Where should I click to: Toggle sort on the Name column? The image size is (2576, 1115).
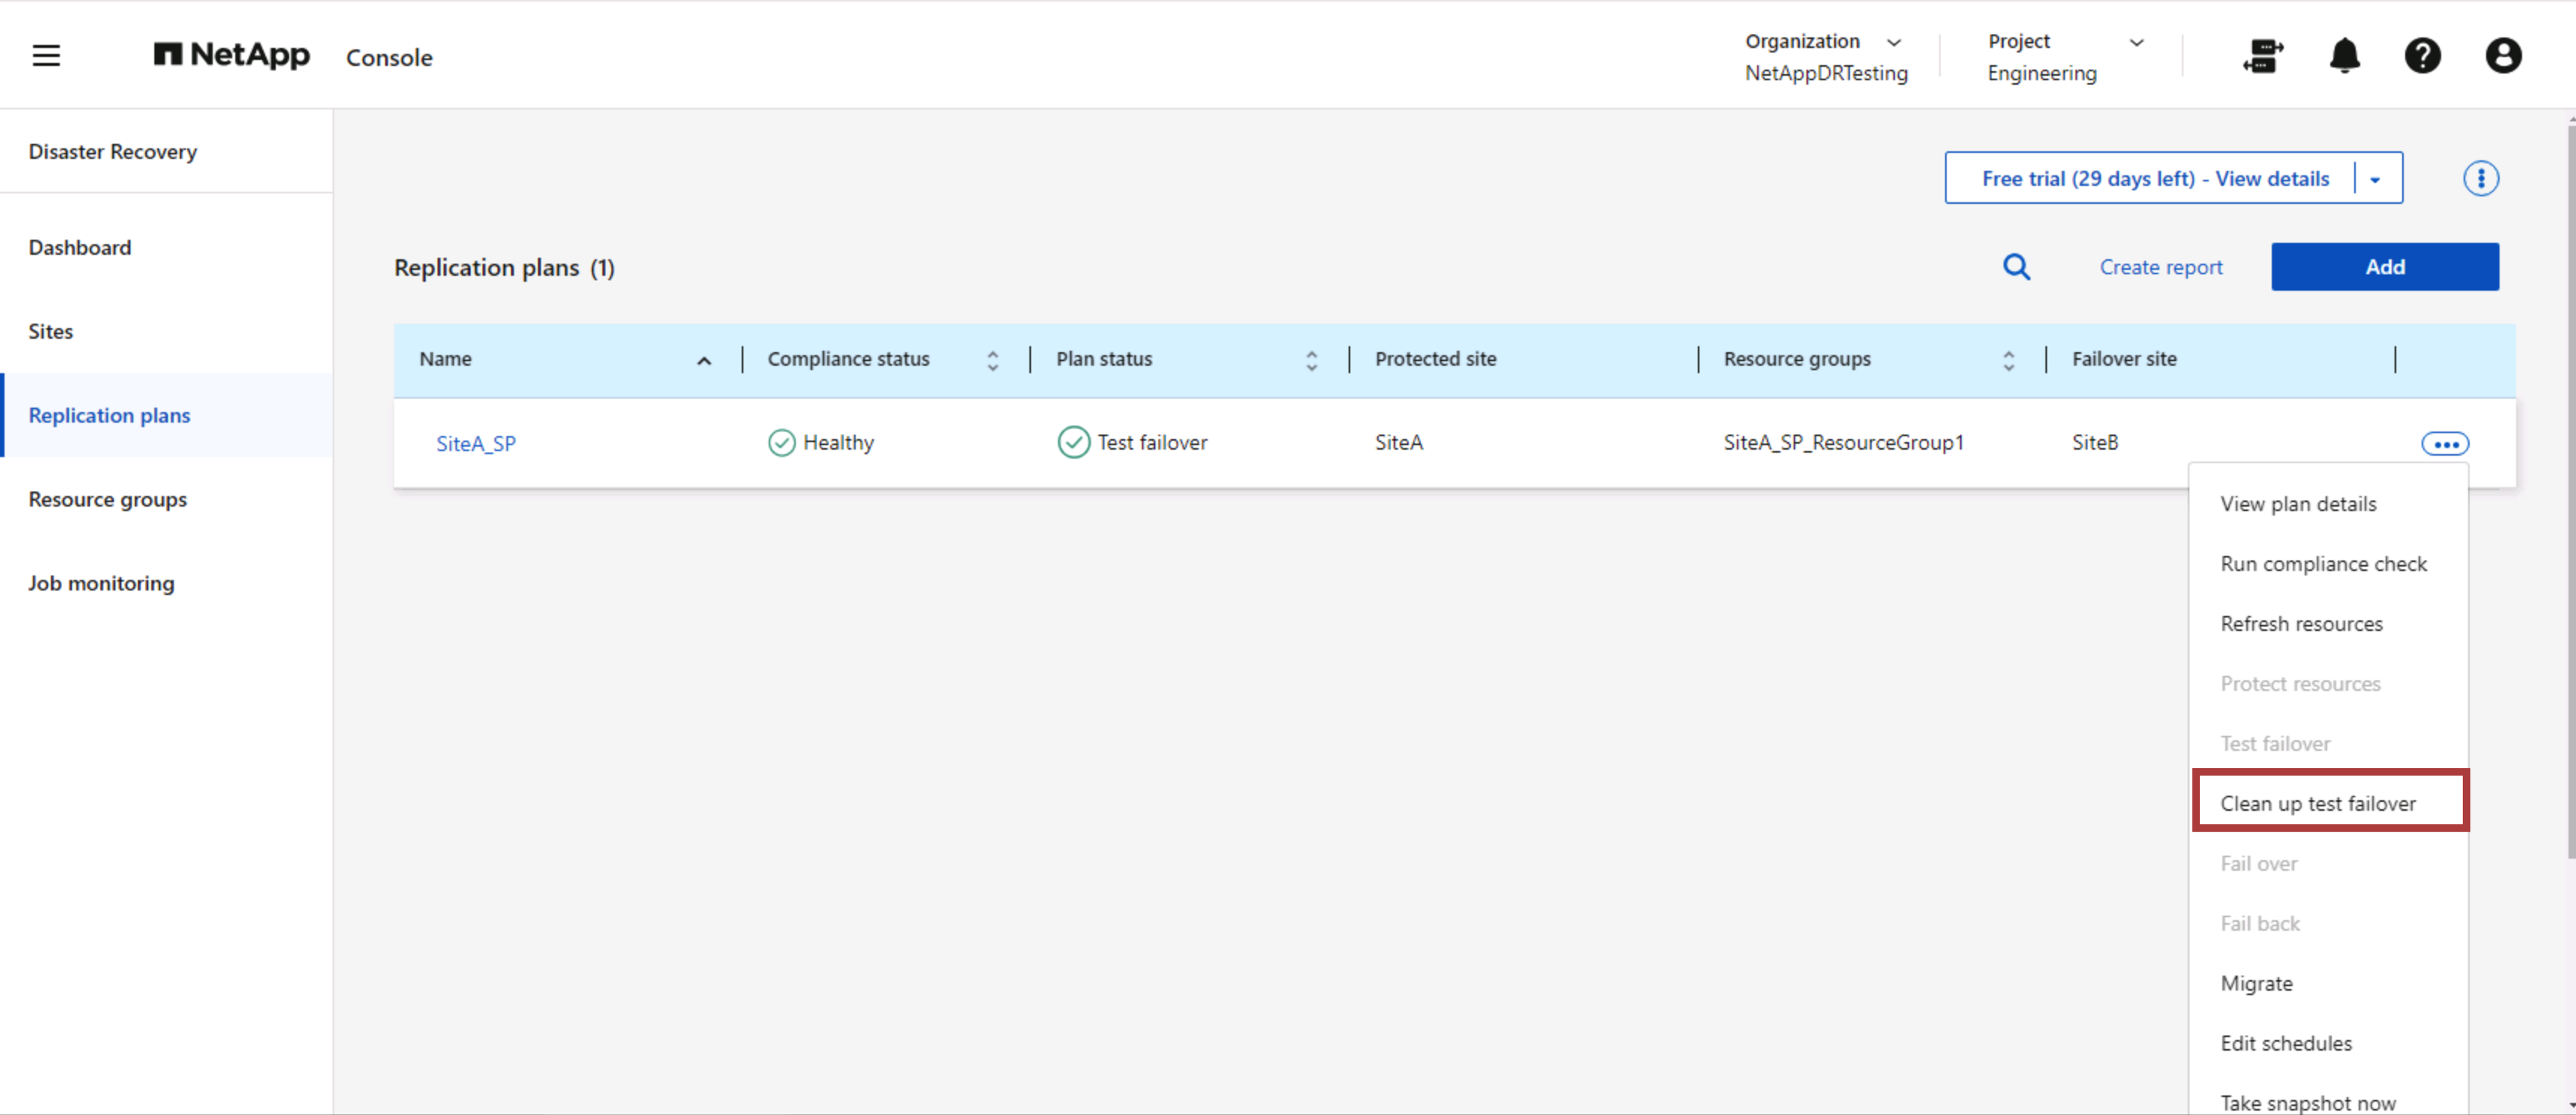point(705,359)
